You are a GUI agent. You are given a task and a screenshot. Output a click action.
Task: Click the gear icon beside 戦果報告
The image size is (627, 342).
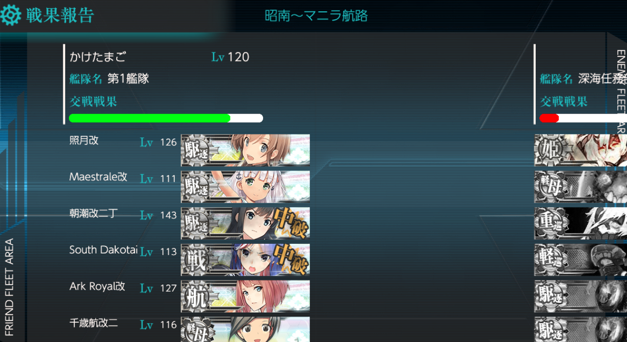click(x=10, y=16)
